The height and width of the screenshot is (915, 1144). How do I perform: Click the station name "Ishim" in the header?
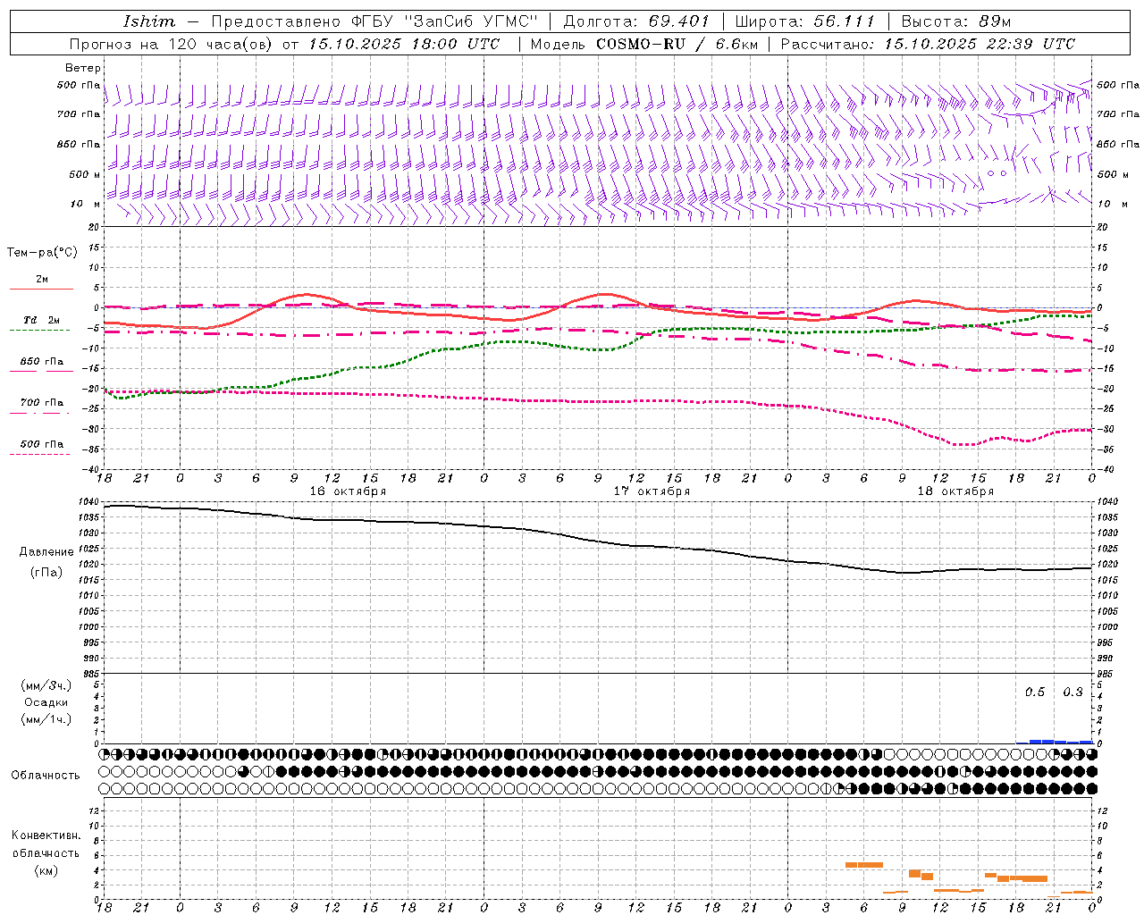point(149,21)
